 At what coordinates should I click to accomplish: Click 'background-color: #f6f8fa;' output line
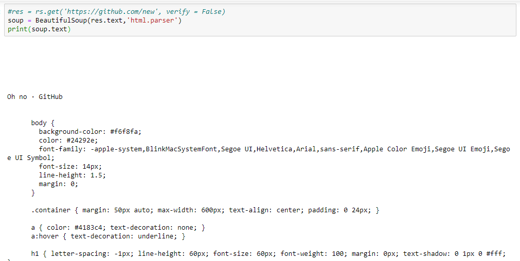click(x=90, y=131)
